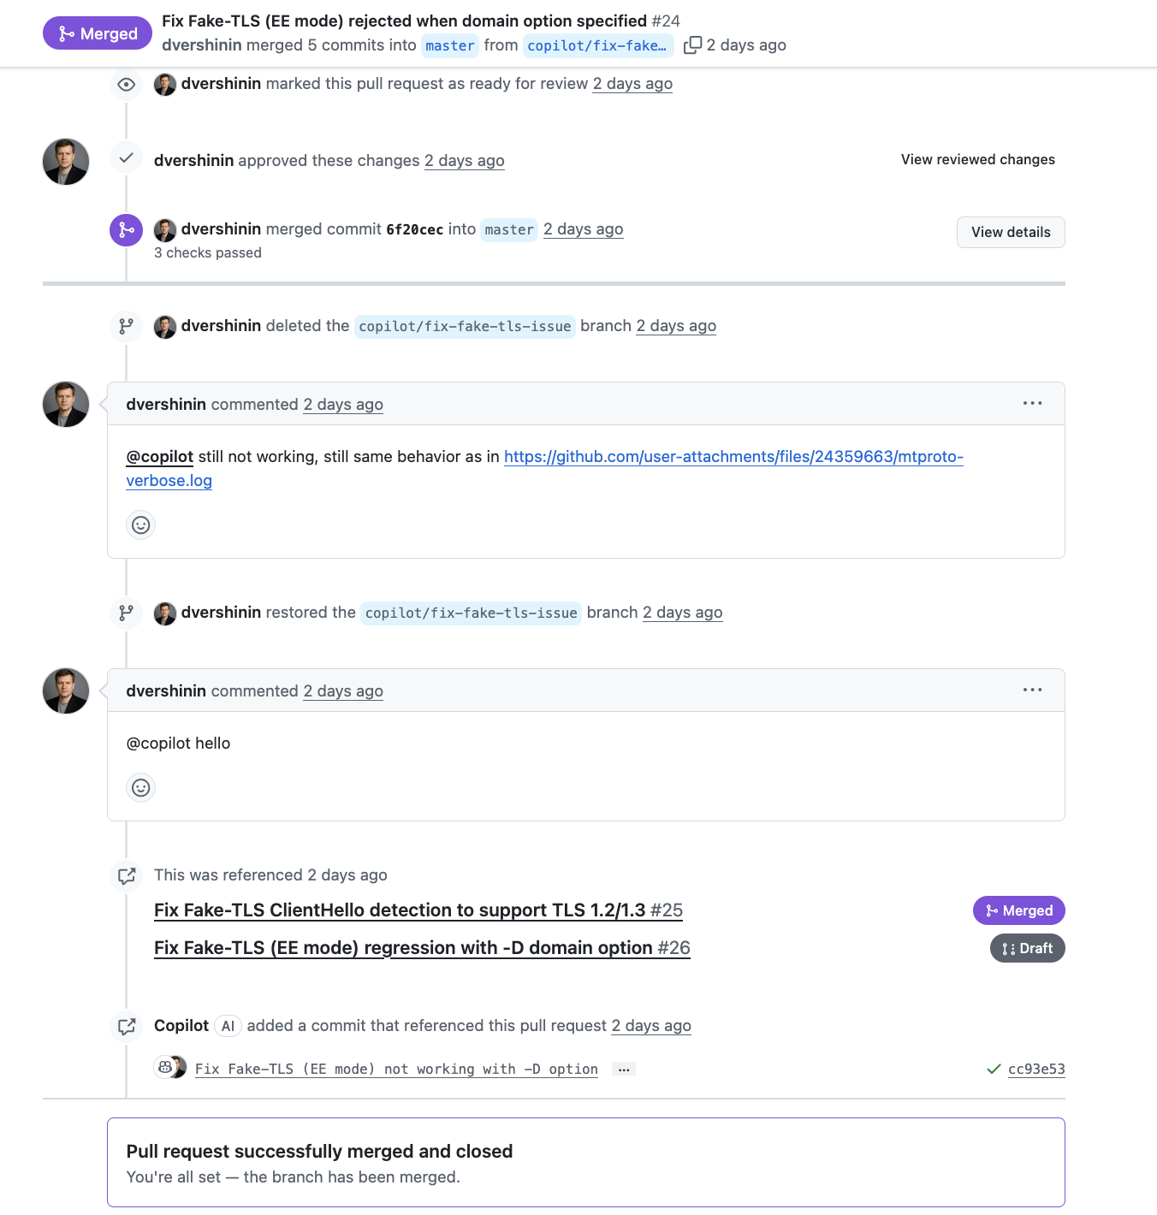Click the checkmark icon beside the approval event
1157x1215 pixels.
point(126,159)
